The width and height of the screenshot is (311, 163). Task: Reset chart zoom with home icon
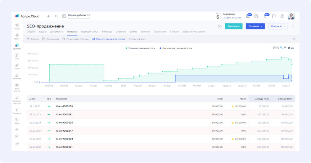[x=289, y=48]
